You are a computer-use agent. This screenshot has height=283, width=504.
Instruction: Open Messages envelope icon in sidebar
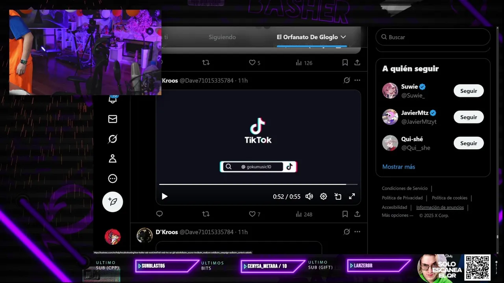pyautogui.click(x=113, y=119)
